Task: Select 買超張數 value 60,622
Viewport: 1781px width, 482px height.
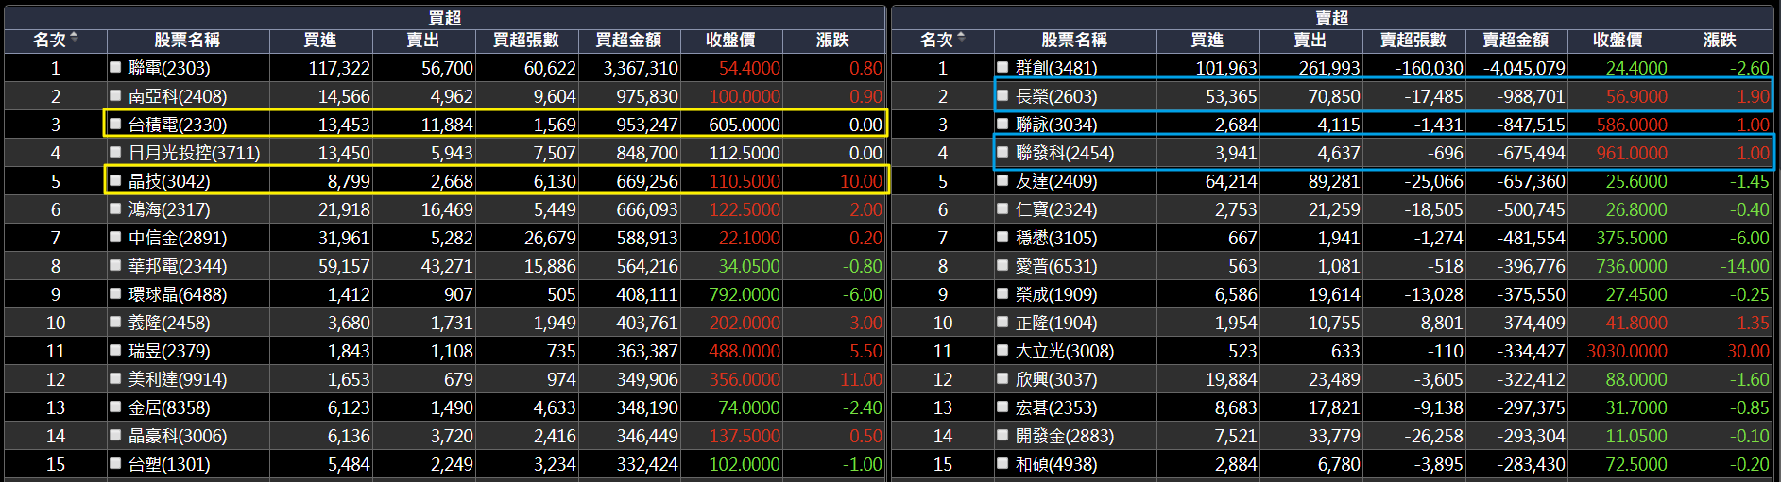Action: click(x=550, y=68)
